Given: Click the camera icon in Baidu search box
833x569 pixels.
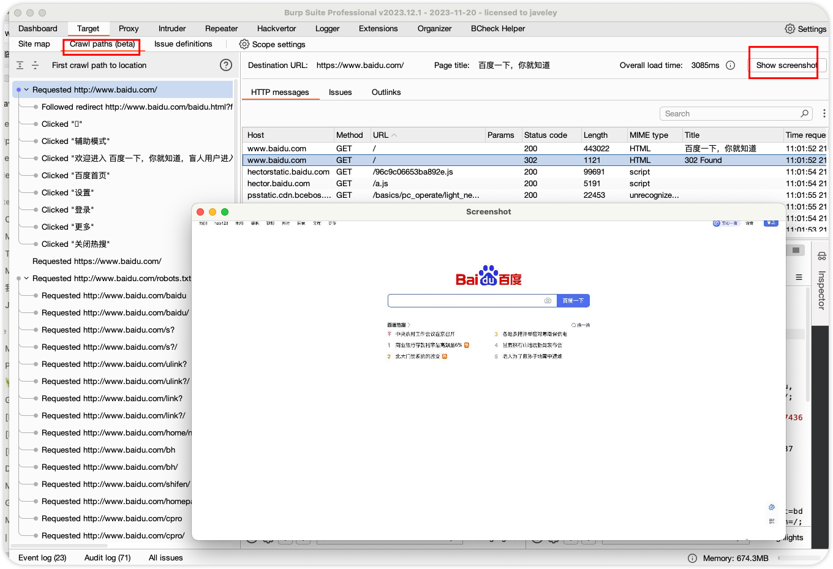Looking at the screenshot, I should tap(548, 301).
